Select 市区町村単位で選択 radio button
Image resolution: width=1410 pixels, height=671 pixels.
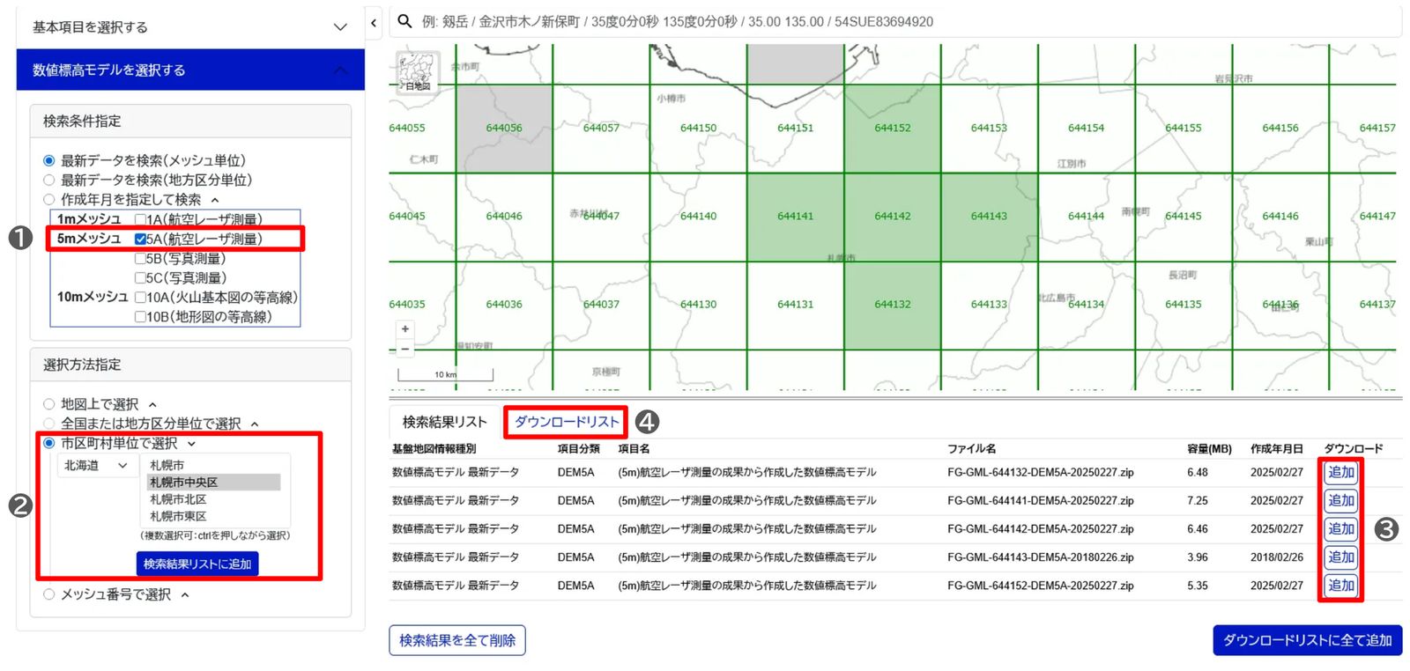(49, 443)
